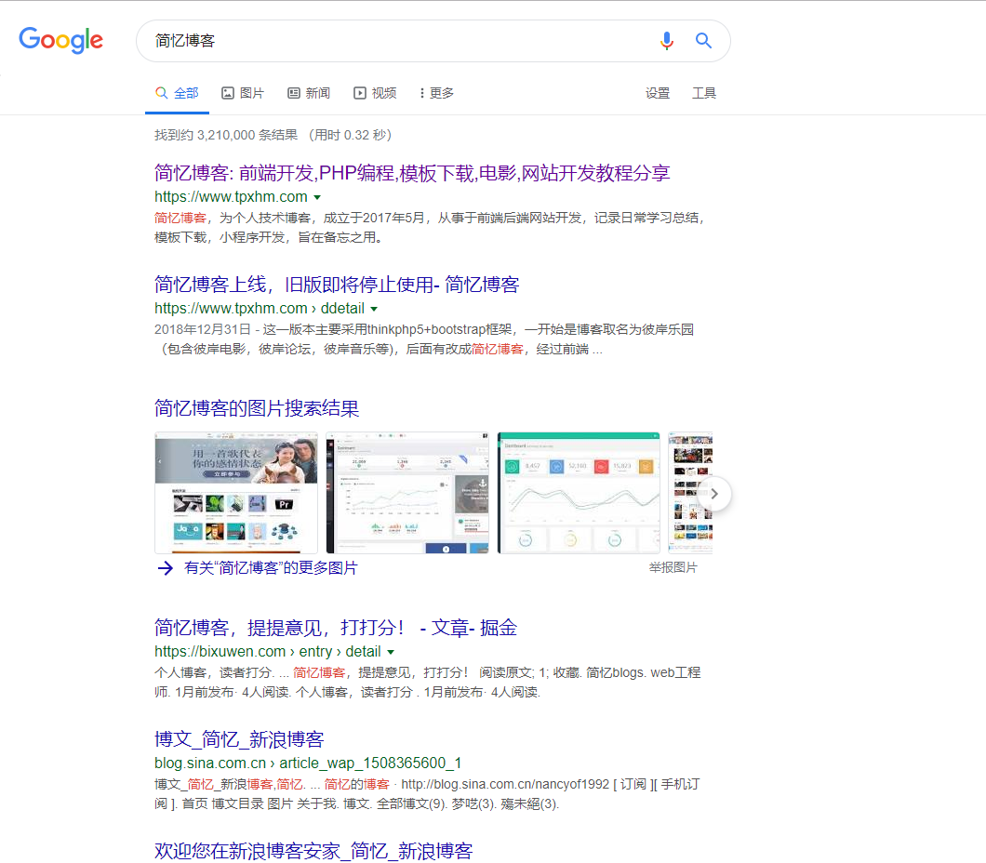Expand dropdown arrow beside tpxhm.com › ddetail
This screenshot has width=986, height=863.
[374, 310]
